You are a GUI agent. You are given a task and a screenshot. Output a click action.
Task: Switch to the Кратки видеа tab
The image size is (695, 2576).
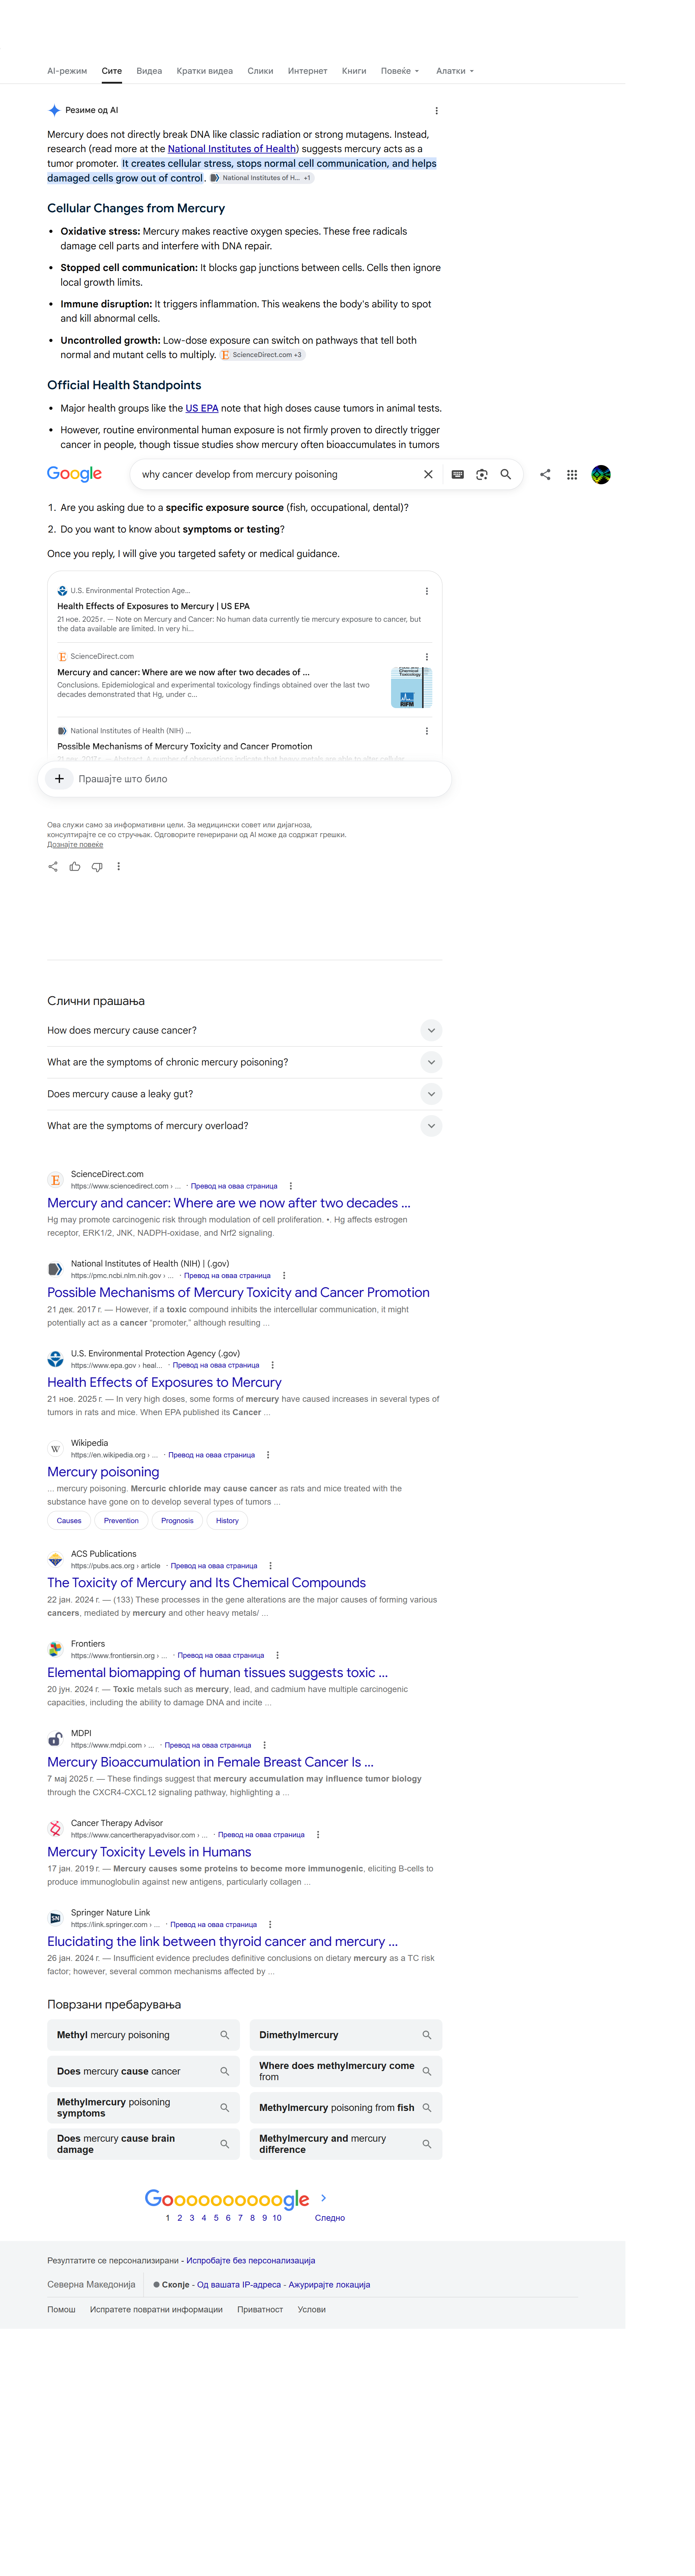tap(205, 71)
